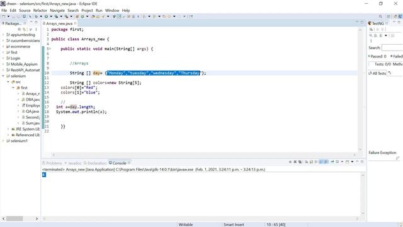Toggle Word Wrap in Console toolbar

tap(316, 162)
